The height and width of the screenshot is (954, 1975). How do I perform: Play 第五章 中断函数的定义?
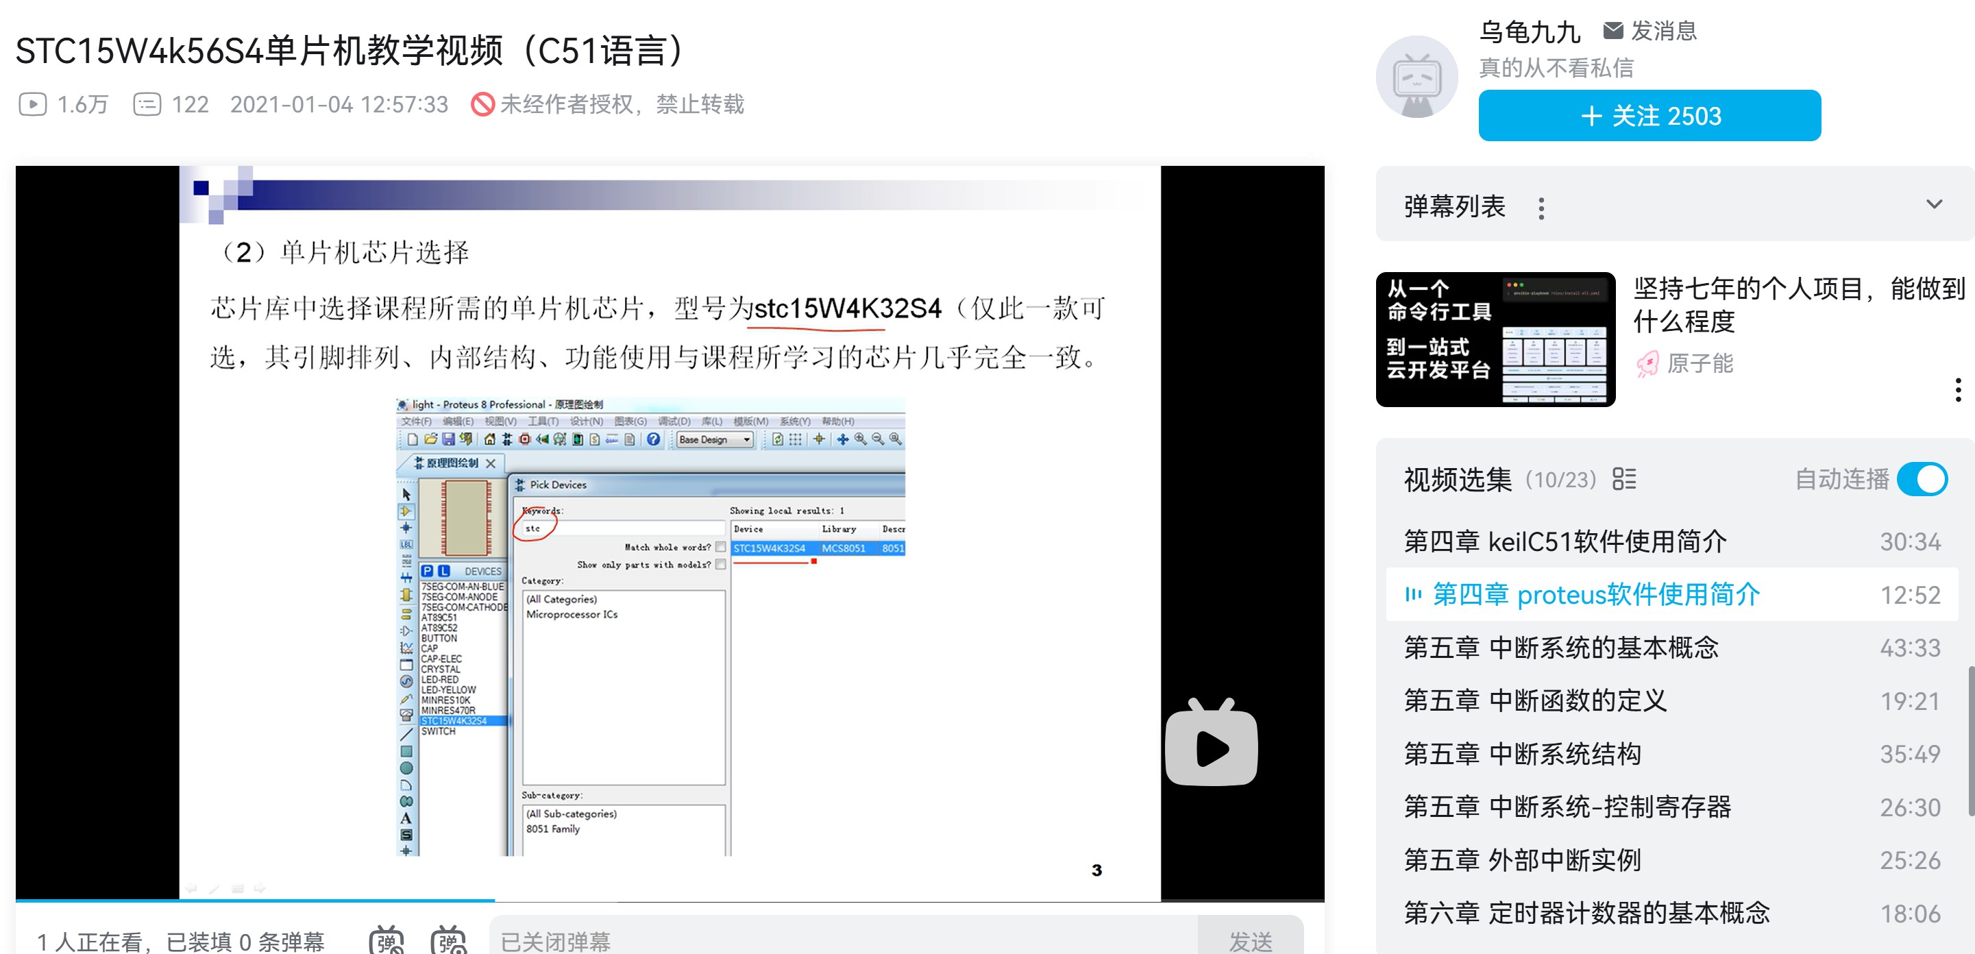(1671, 701)
